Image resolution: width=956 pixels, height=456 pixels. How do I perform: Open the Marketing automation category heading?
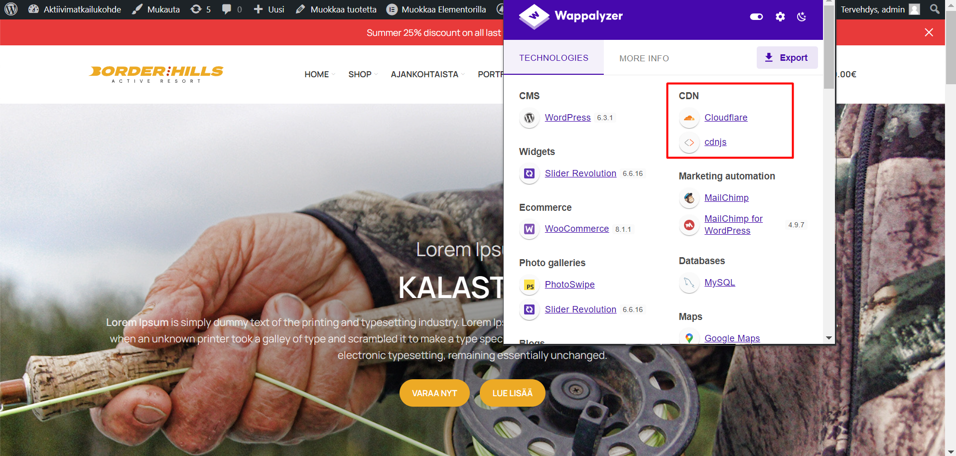(727, 176)
